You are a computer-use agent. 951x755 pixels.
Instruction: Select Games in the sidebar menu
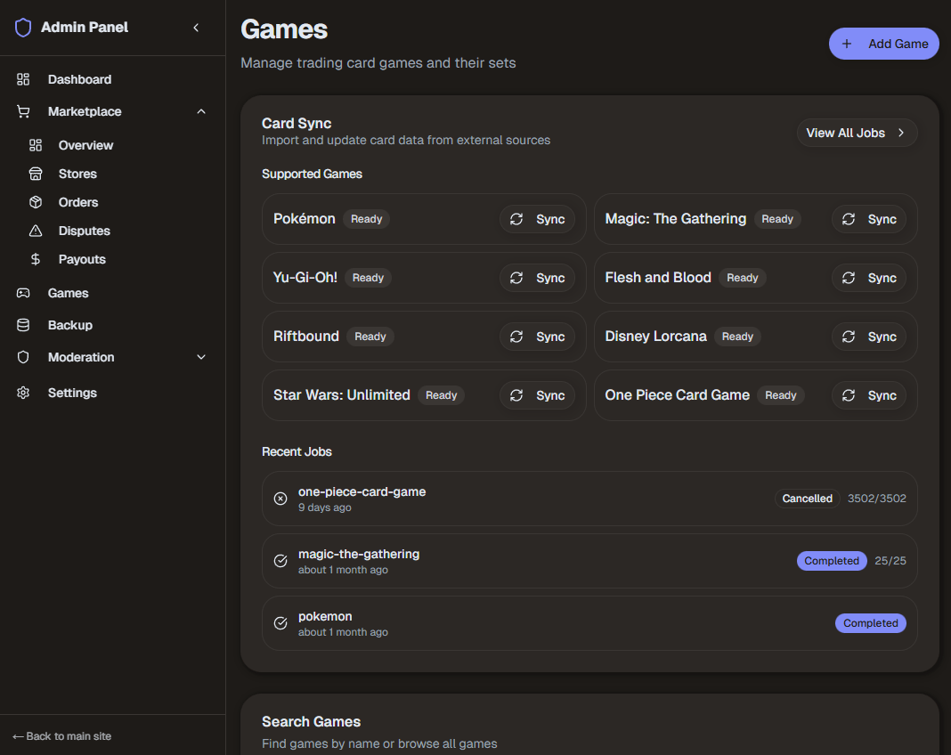pos(68,293)
